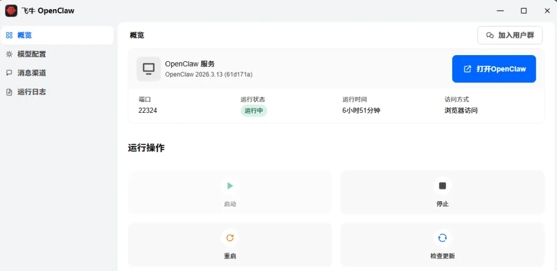Screen dimensions: 557x271
Task: Click the chat icon in 加入用户群
Action: click(x=490, y=36)
